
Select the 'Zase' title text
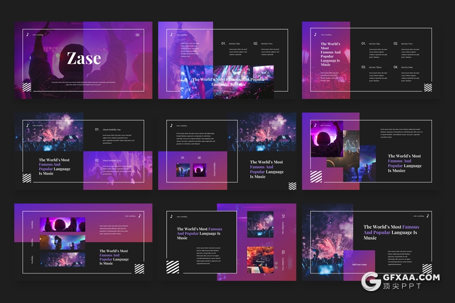click(x=84, y=58)
